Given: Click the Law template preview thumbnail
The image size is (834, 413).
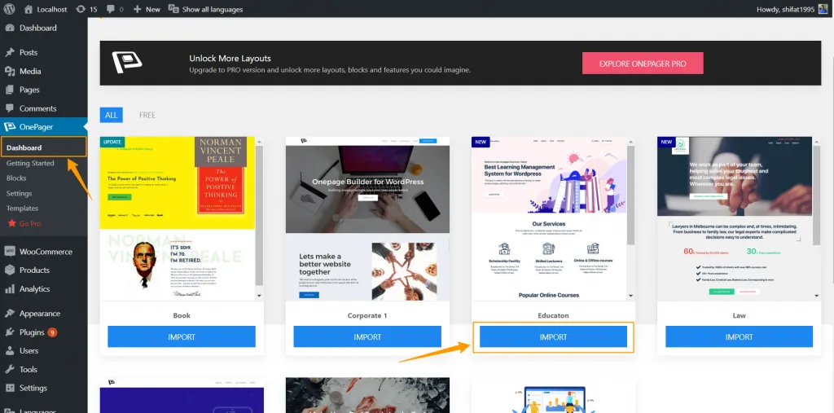Looking at the screenshot, I should pyautogui.click(x=735, y=219).
